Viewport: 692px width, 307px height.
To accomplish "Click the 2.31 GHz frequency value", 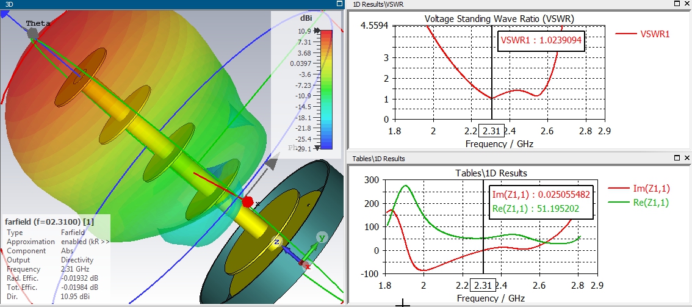I will tap(74, 269).
